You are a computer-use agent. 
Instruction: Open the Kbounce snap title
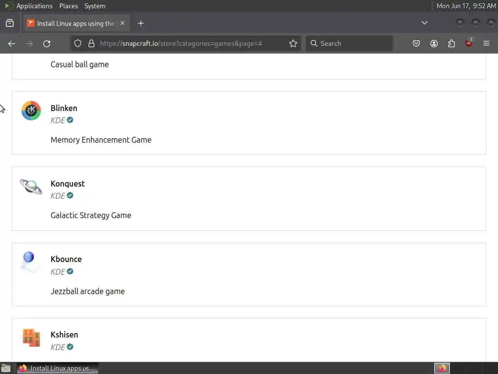click(66, 259)
